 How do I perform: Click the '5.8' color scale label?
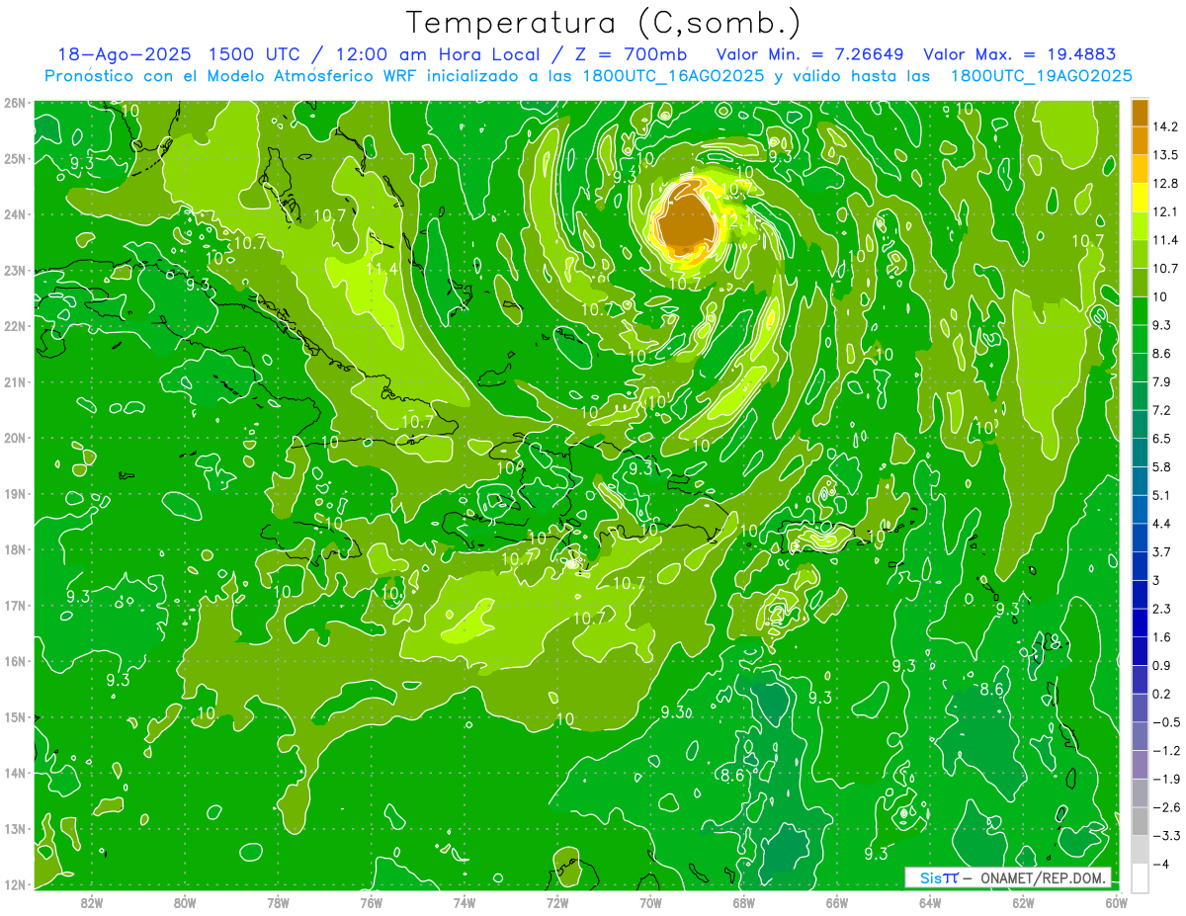click(1163, 467)
